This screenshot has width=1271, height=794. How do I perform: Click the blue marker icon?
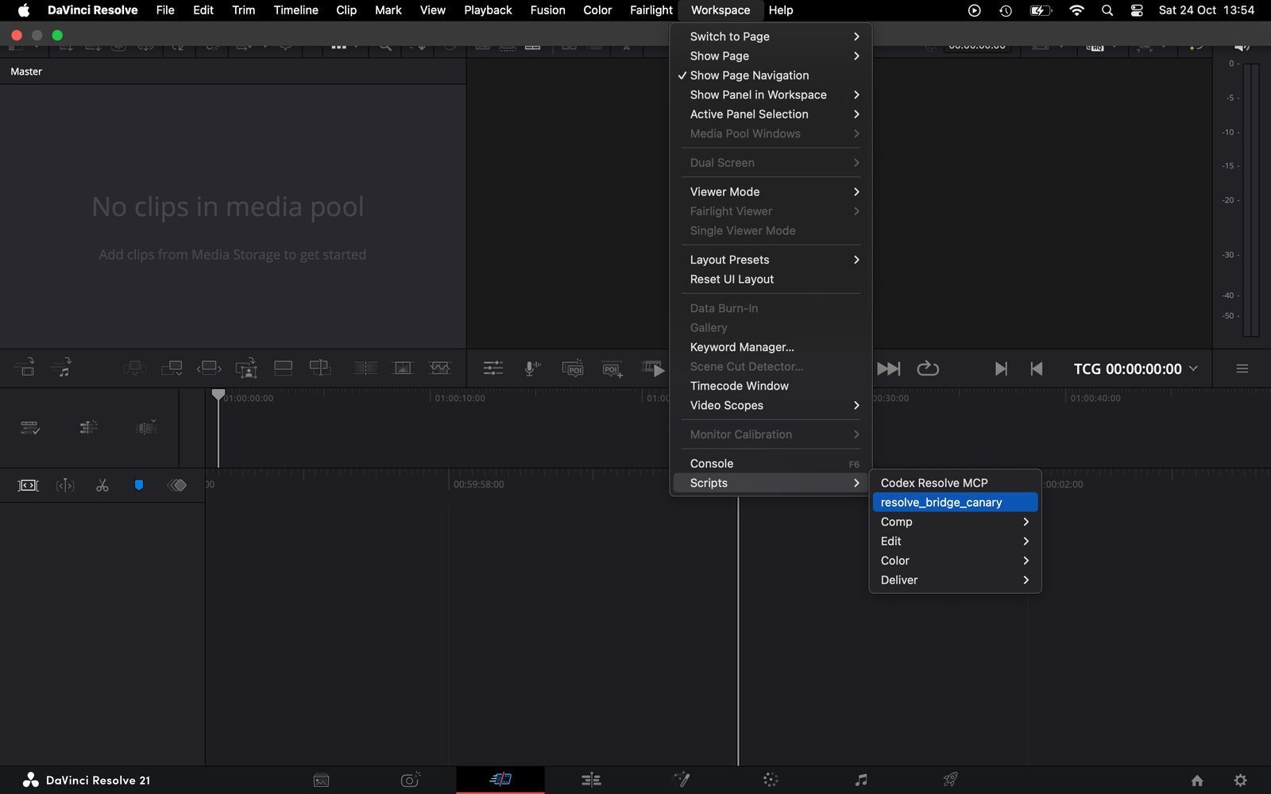(x=139, y=485)
